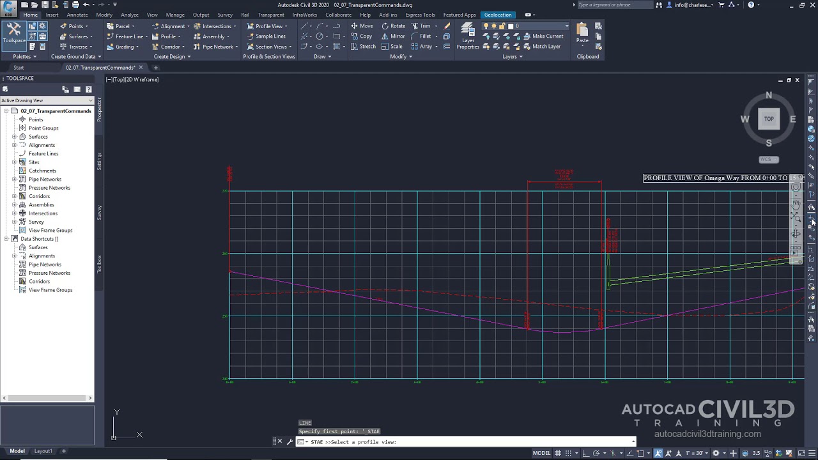The width and height of the screenshot is (818, 460).
Task: Open the Points dropdown
Action: pyautogui.click(x=75, y=26)
